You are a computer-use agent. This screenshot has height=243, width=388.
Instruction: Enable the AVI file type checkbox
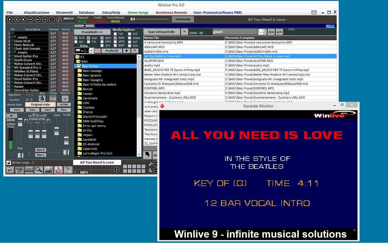pos(76,42)
